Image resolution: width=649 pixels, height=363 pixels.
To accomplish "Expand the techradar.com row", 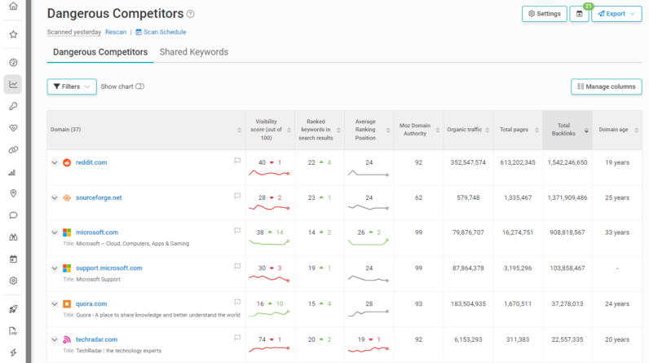I will click(x=55, y=339).
